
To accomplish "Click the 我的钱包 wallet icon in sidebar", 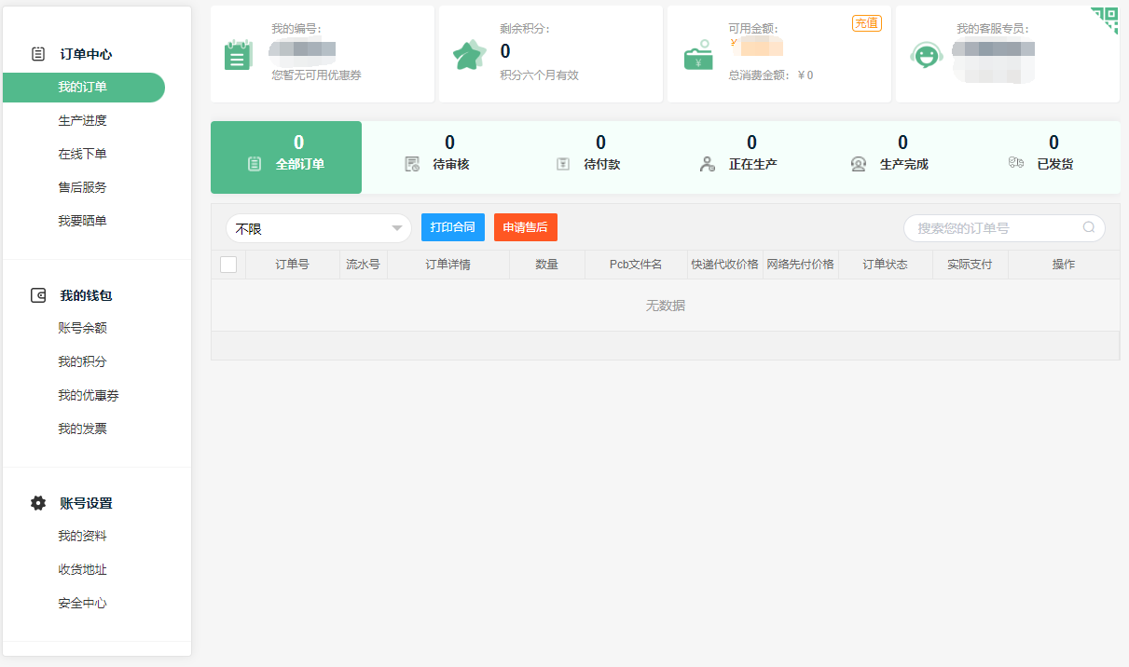I will [38, 295].
